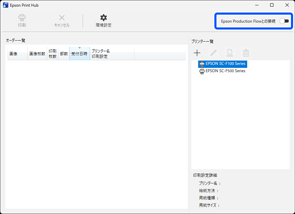Sort by 受付日時 column header
Viewport: 295px width, 214px height.
[x=79, y=54]
